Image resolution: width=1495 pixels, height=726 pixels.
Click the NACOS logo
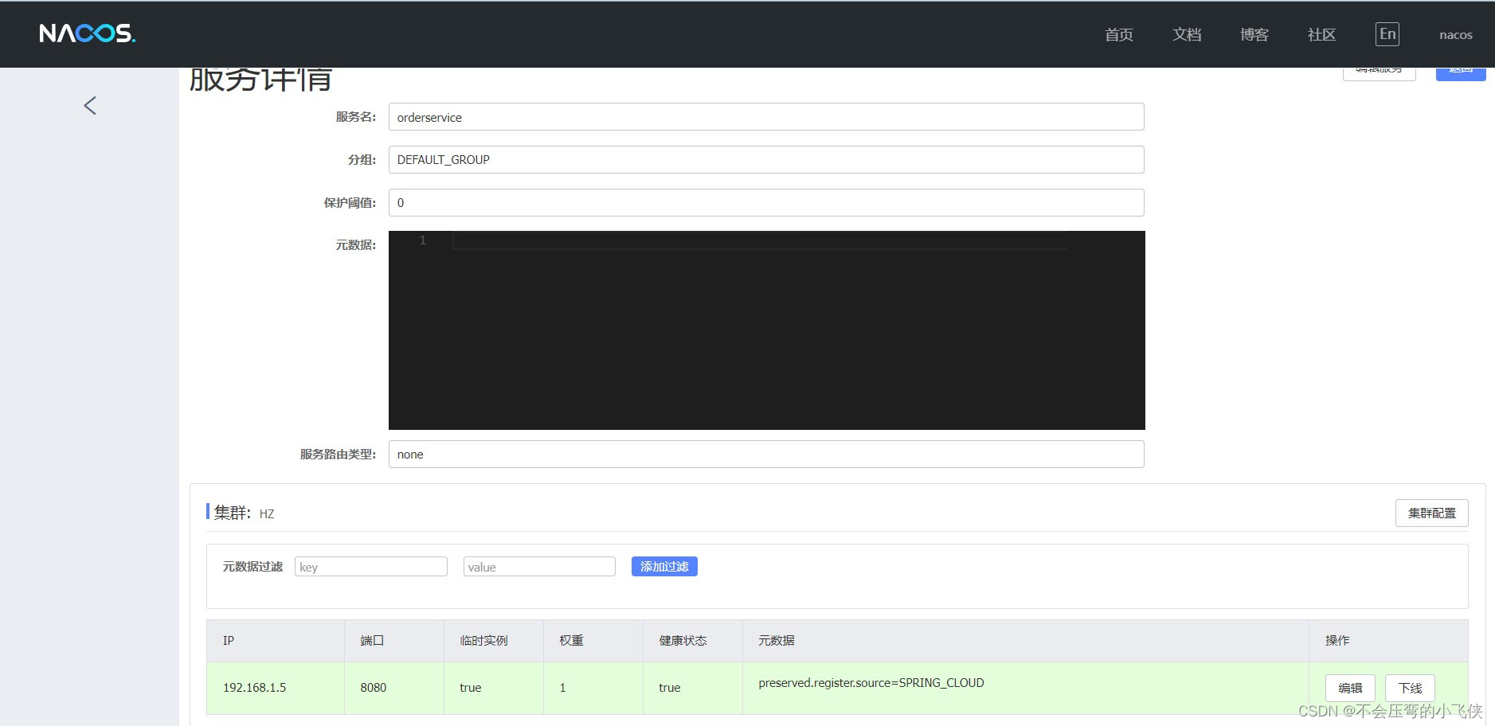88,33
